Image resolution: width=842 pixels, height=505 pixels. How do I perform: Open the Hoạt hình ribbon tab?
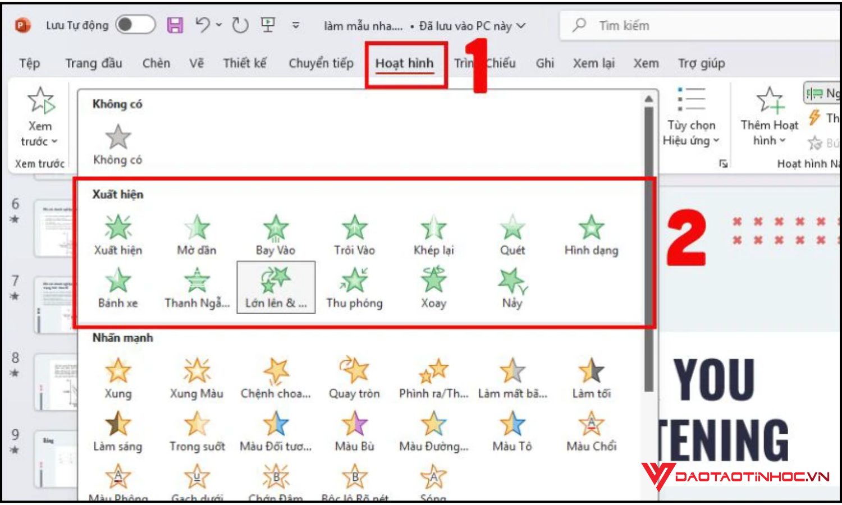(404, 63)
